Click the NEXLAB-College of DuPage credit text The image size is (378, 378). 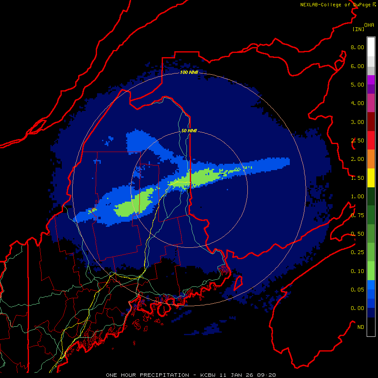click(x=335, y=5)
